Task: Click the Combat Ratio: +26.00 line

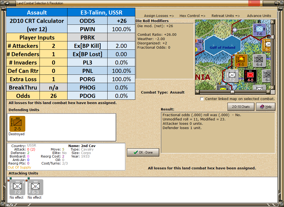Action: (157, 34)
